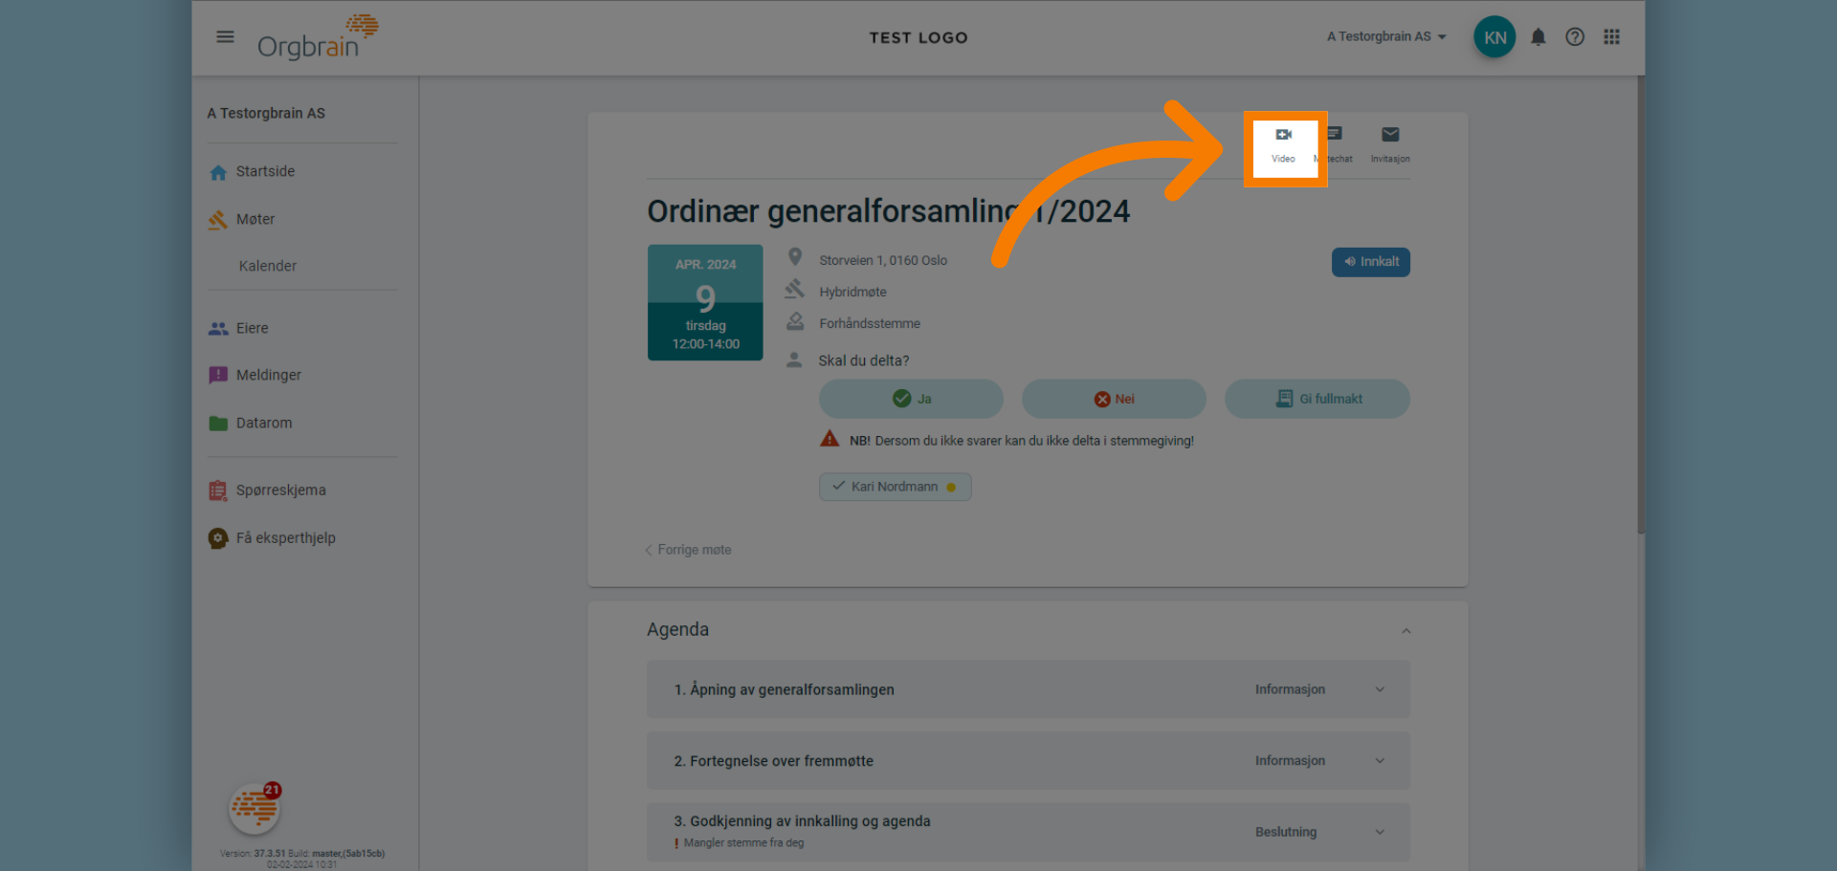This screenshot has width=1837, height=871.
Task: Open notifications bell
Action: pyautogui.click(x=1538, y=37)
